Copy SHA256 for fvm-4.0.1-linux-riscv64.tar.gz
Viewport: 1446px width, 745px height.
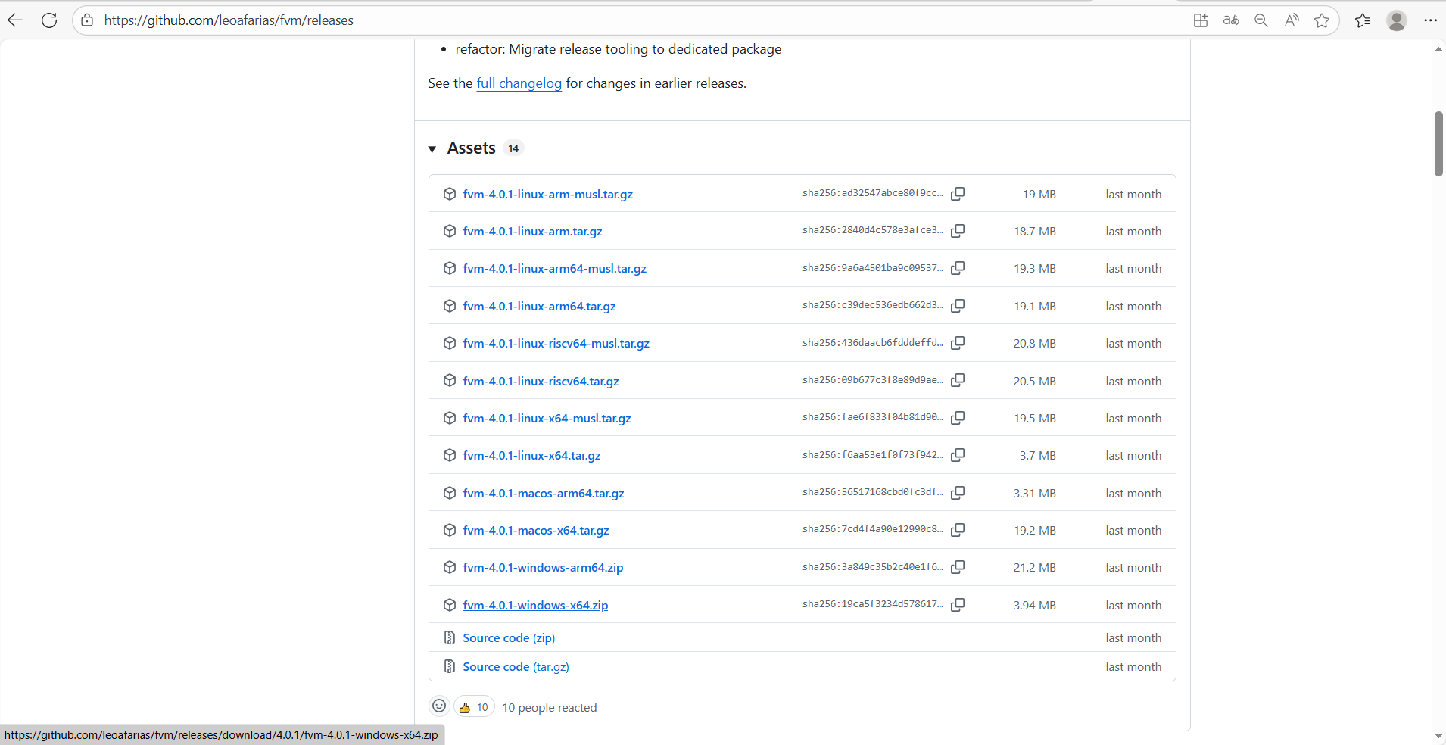click(958, 380)
